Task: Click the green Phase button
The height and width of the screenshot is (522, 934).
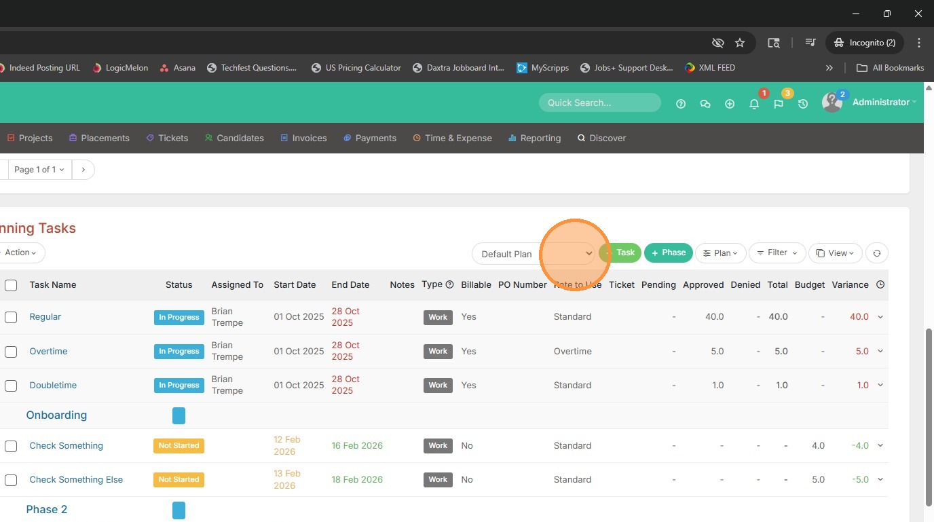Action: (669, 253)
